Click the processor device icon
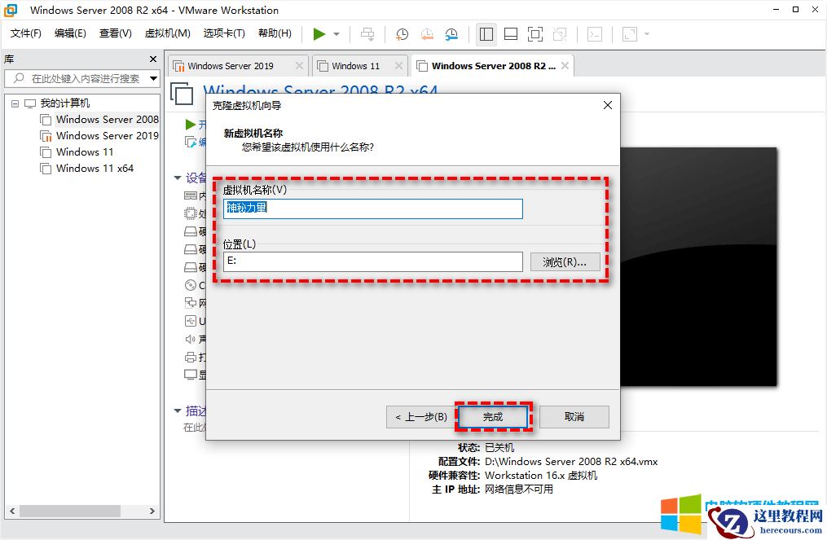 pyautogui.click(x=191, y=213)
